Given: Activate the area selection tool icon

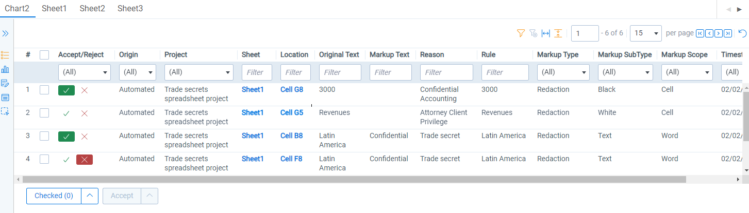Looking at the screenshot, I should coord(5,111).
